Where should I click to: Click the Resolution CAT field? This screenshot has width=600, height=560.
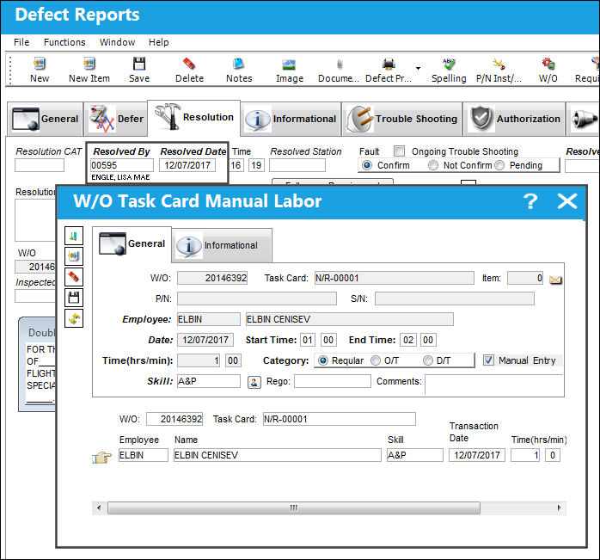click(40, 165)
